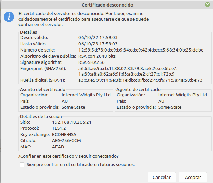This screenshot has width=213, height=183.
Task: Click Organización value under Asunto del certificado
Action: (x=86, y=95)
